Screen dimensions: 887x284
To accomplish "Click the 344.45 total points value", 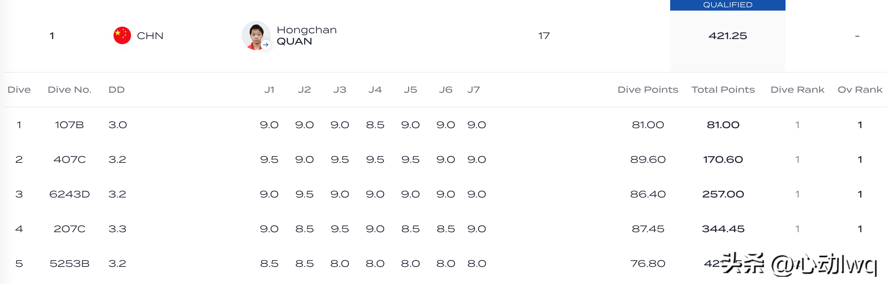I will tap(723, 229).
